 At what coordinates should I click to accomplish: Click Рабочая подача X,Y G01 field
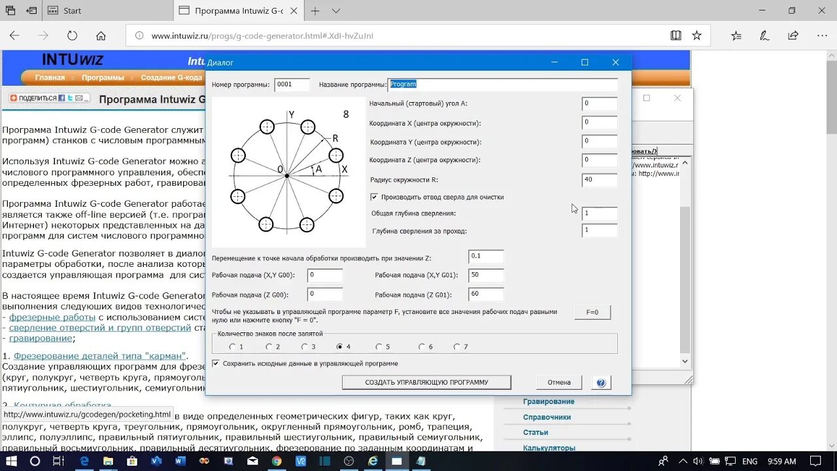(487, 276)
